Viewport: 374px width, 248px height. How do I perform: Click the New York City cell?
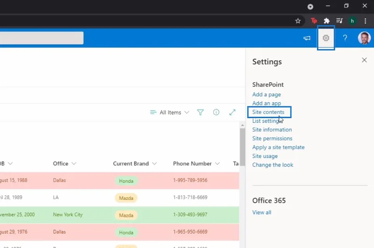click(x=68, y=215)
